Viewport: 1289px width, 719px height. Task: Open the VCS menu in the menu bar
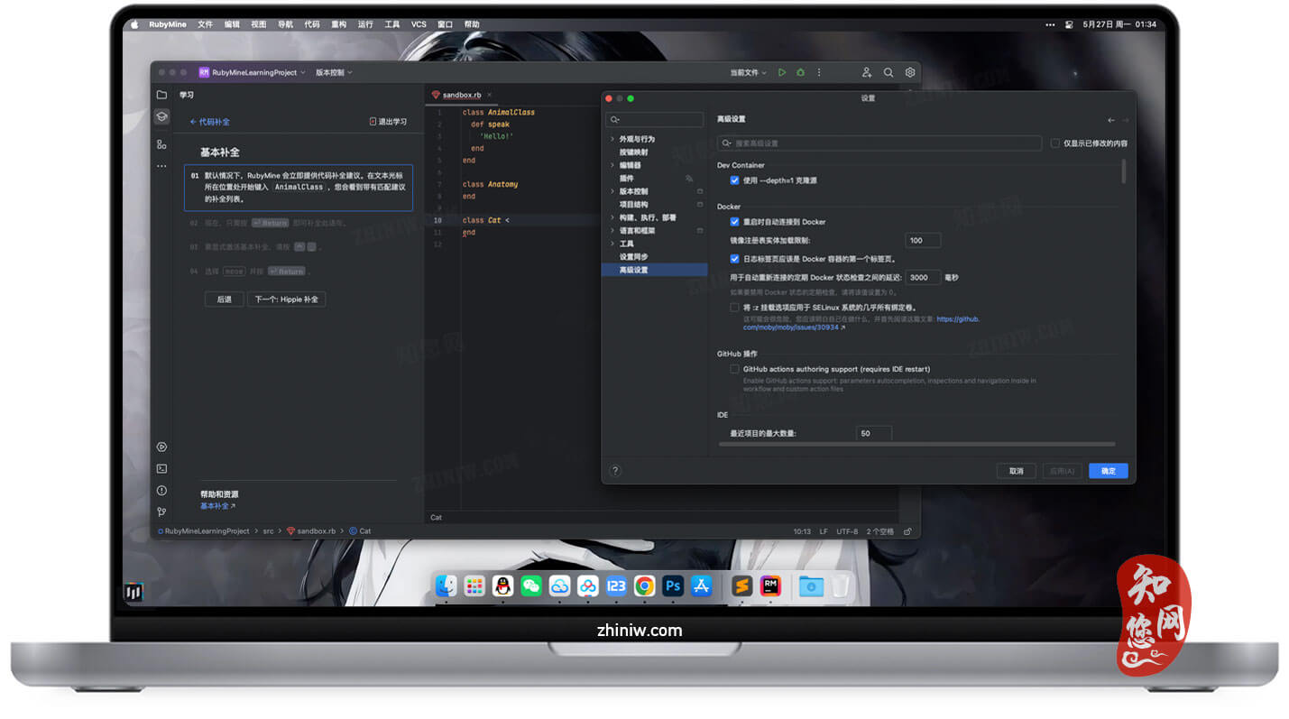pyautogui.click(x=419, y=24)
